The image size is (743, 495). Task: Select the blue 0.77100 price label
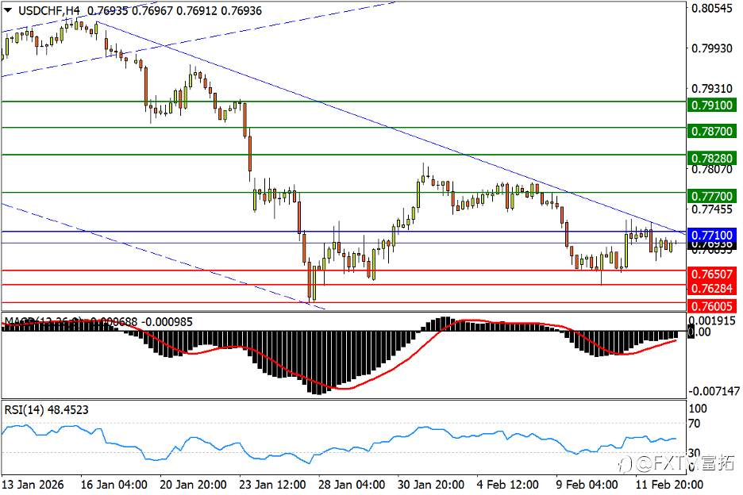tap(712, 235)
